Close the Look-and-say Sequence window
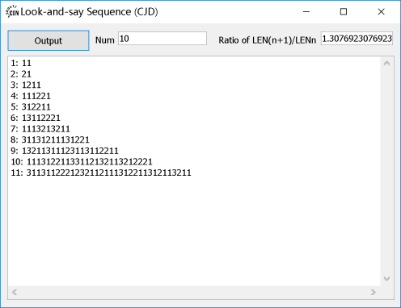401x308 pixels. point(381,12)
